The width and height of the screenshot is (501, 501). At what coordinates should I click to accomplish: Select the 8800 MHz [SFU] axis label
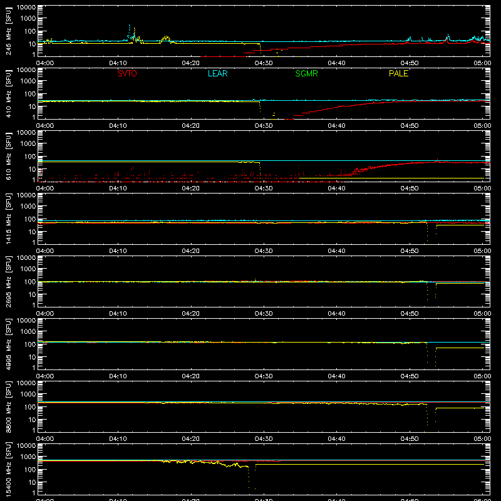[x=9, y=406]
